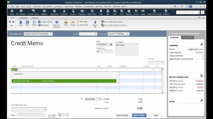The height and width of the screenshot is (119, 213).
Task: Open My Company from the icon bar
Action: pyautogui.click(x=21, y=12)
